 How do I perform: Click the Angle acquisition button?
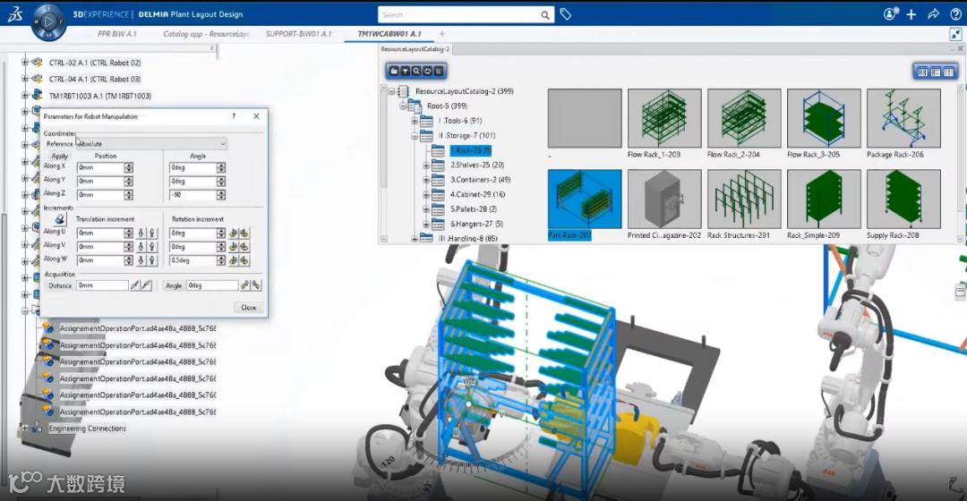[x=174, y=285]
